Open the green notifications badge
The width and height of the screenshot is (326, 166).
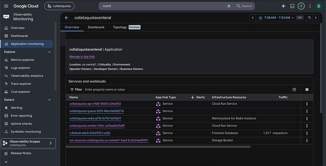tap(301, 6)
